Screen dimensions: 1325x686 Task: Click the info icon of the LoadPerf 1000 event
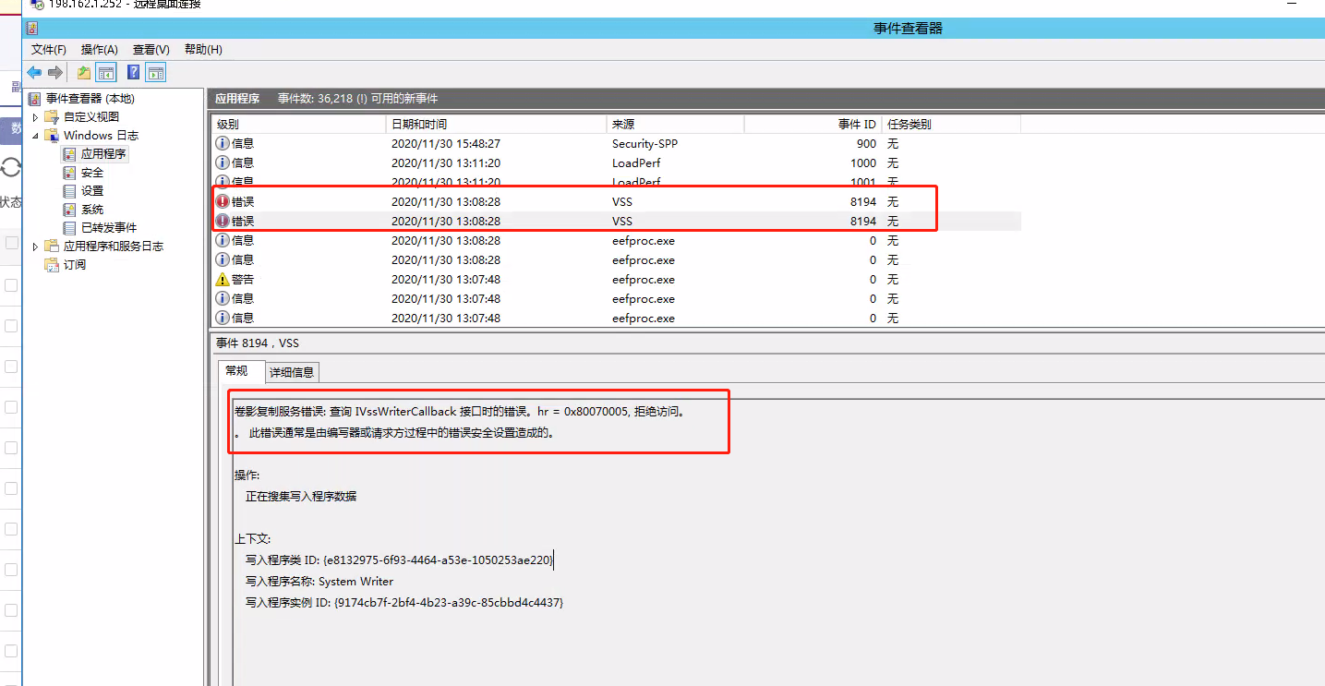223,163
